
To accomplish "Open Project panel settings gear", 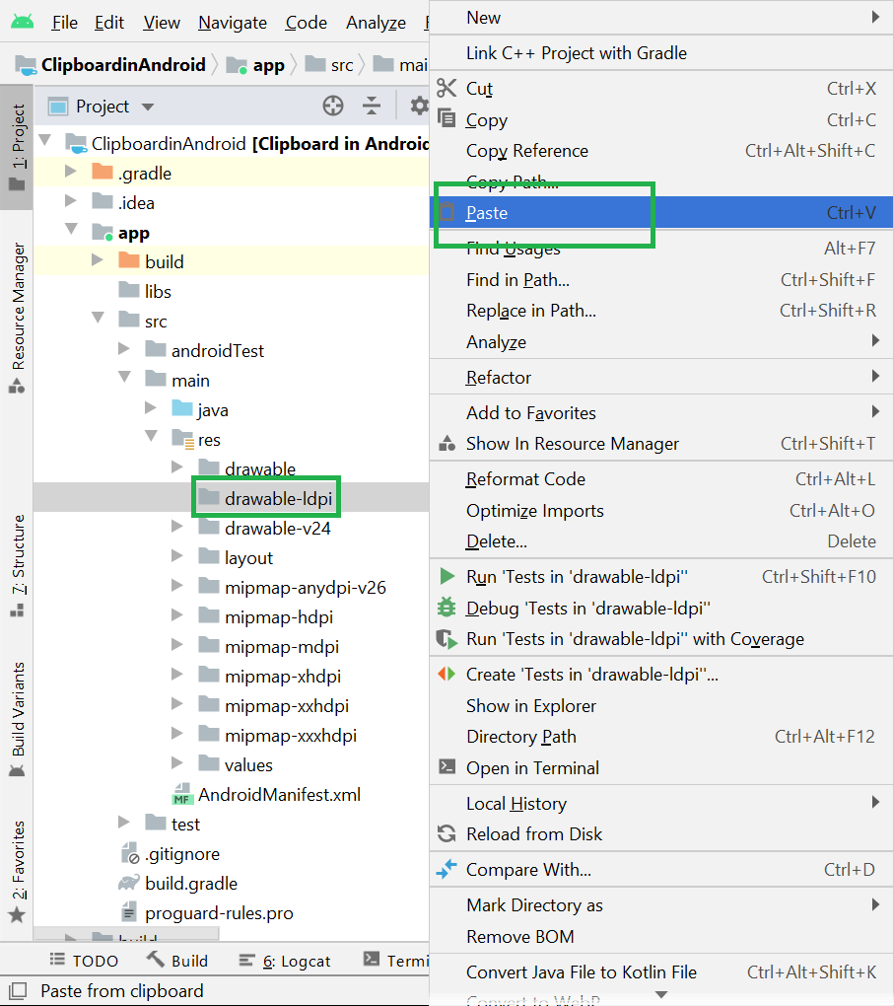I will (x=419, y=106).
